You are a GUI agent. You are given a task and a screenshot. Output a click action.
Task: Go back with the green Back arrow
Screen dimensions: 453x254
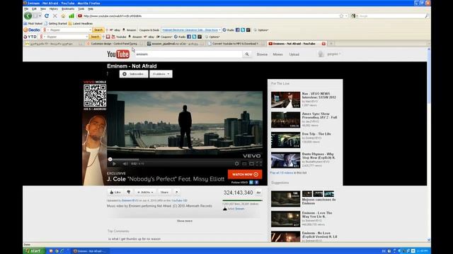click(x=28, y=16)
